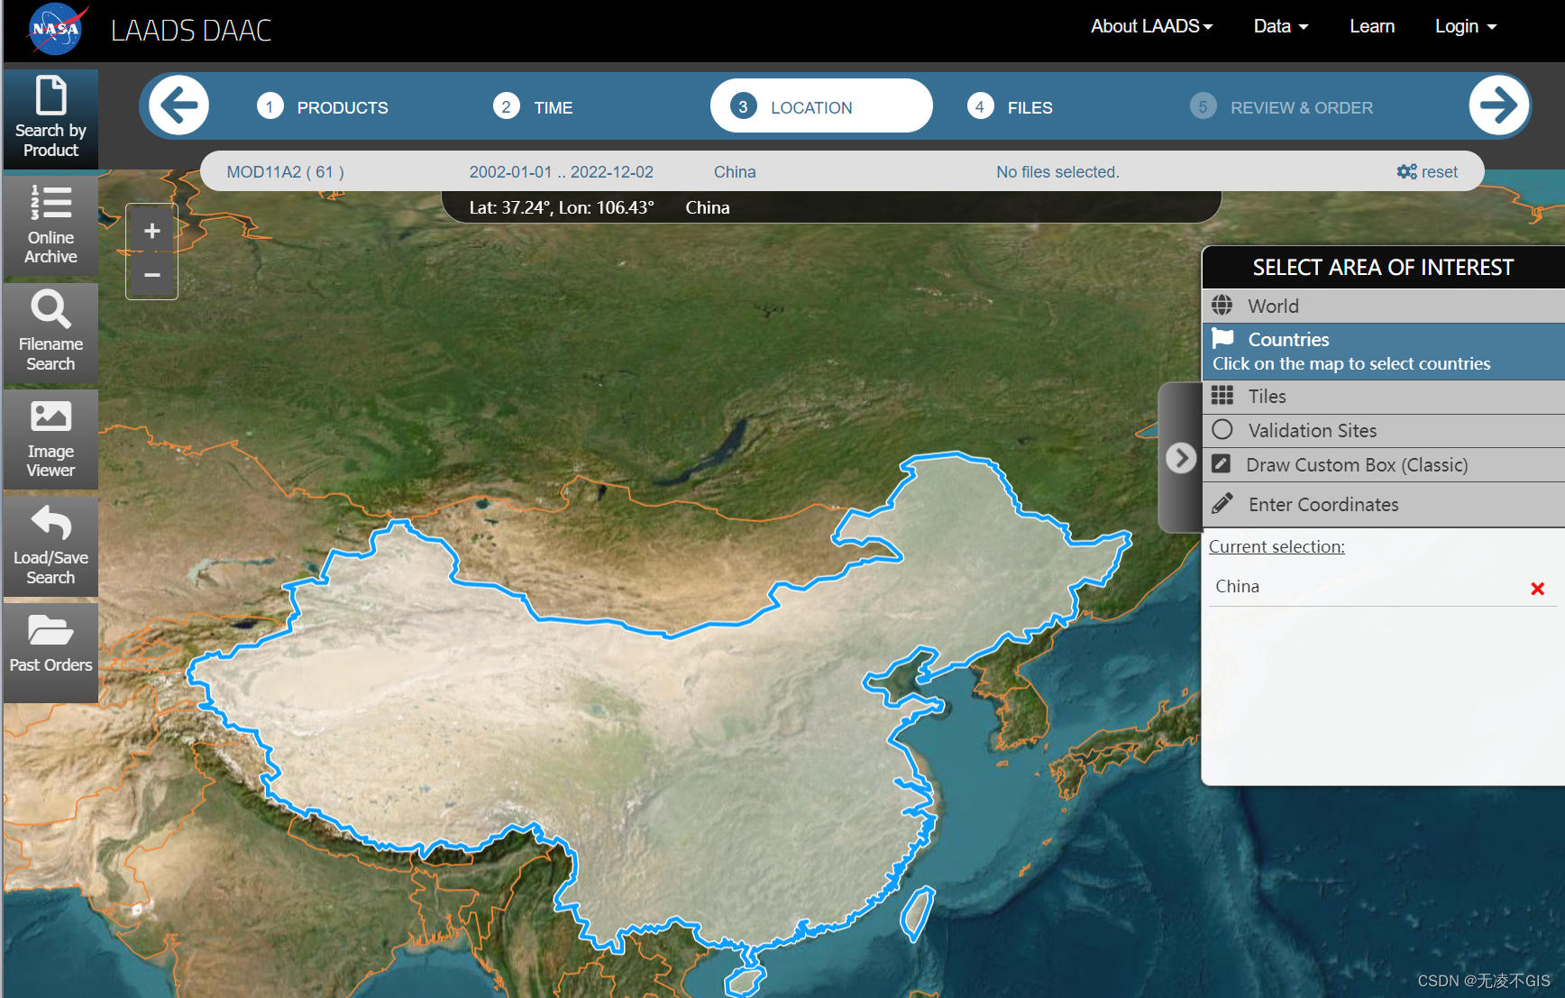Select the Location step tab
The height and width of the screenshot is (998, 1565).
pyautogui.click(x=821, y=105)
